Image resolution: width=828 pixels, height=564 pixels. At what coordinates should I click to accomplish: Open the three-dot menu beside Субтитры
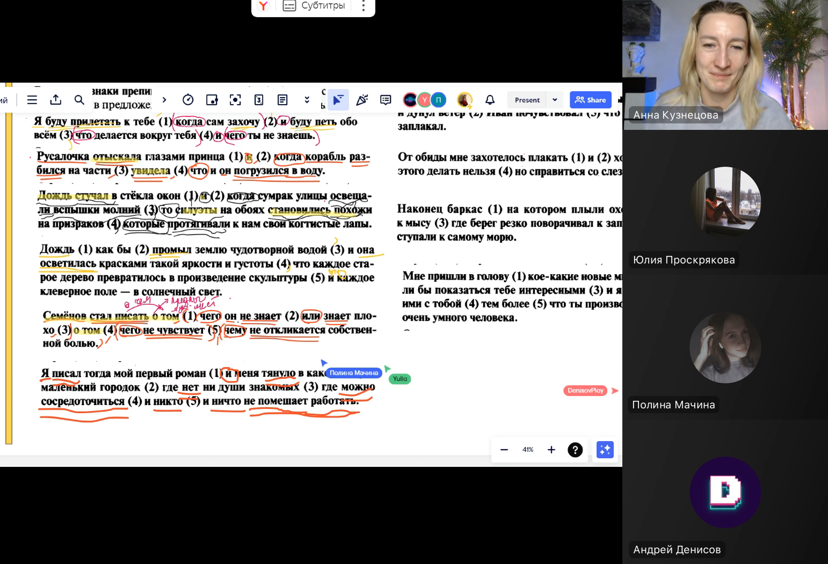pos(364,6)
